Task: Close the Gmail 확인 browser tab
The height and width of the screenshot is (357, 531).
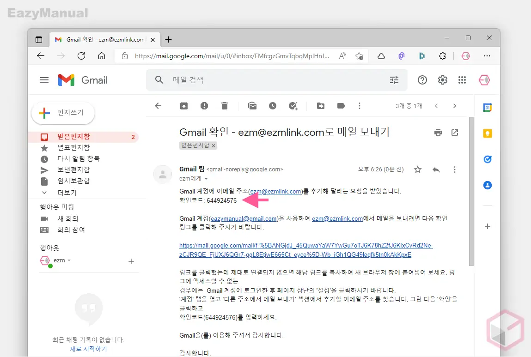Action: click(x=153, y=40)
